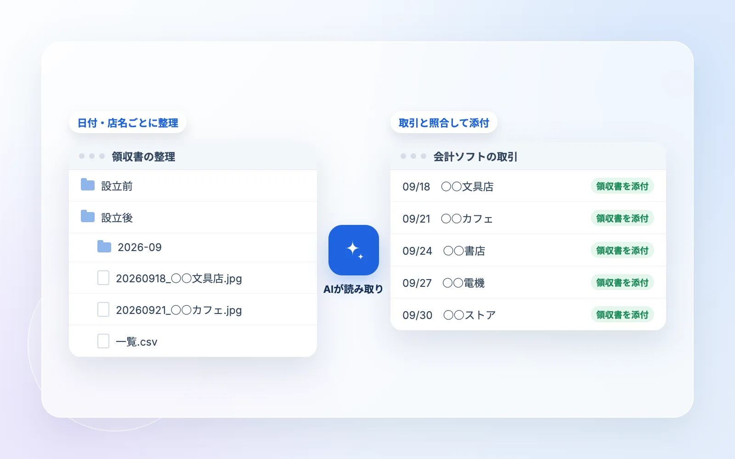Select the 〇〇カフェ transaction name
The width and height of the screenshot is (735, 459).
pos(467,219)
